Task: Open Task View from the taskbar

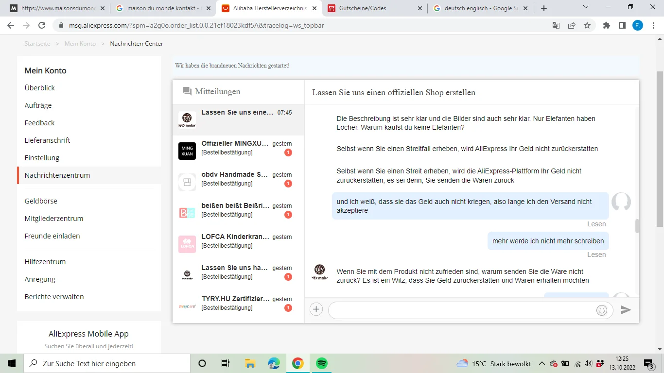Action: point(226,363)
